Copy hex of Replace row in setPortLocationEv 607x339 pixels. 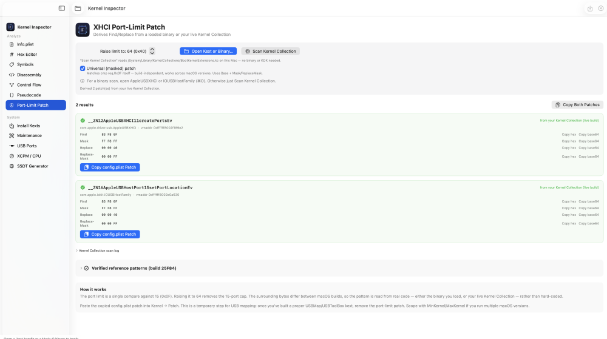[x=569, y=215]
